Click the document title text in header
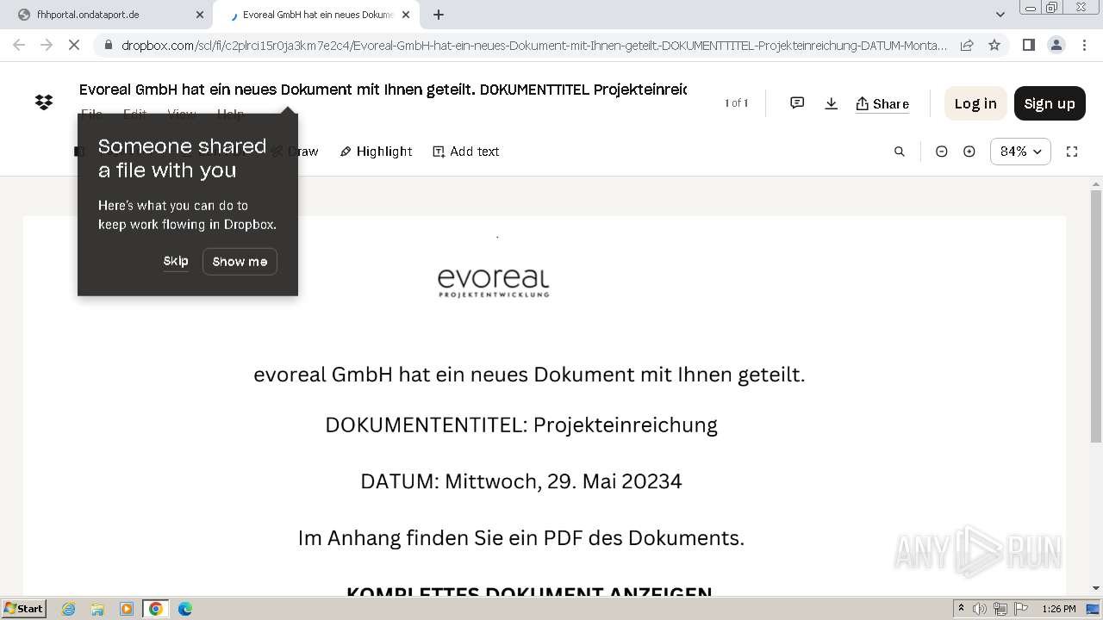This screenshot has height=620, width=1103. pos(383,90)
